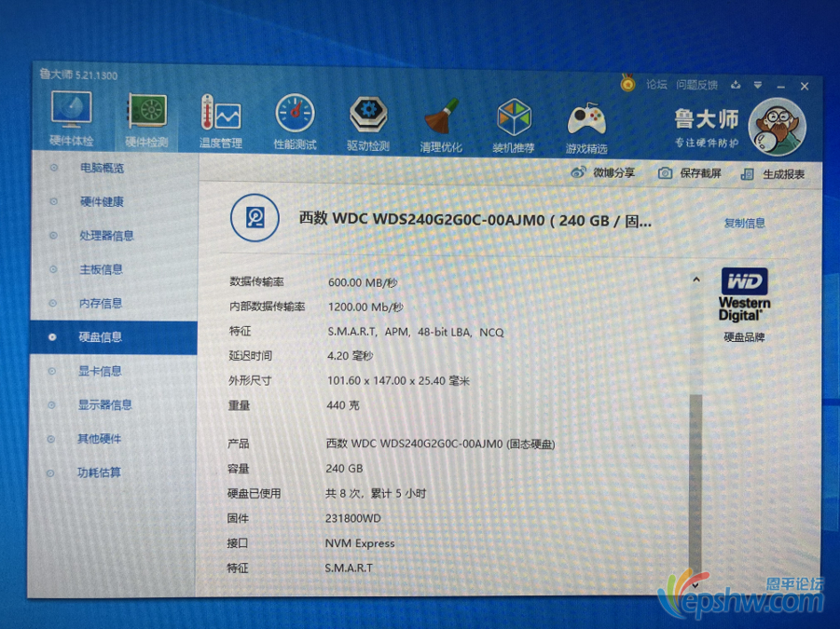Minimize the 鲁大师 window
The width and height of the screenshot is (840, 629).
(x=780, y=86)
